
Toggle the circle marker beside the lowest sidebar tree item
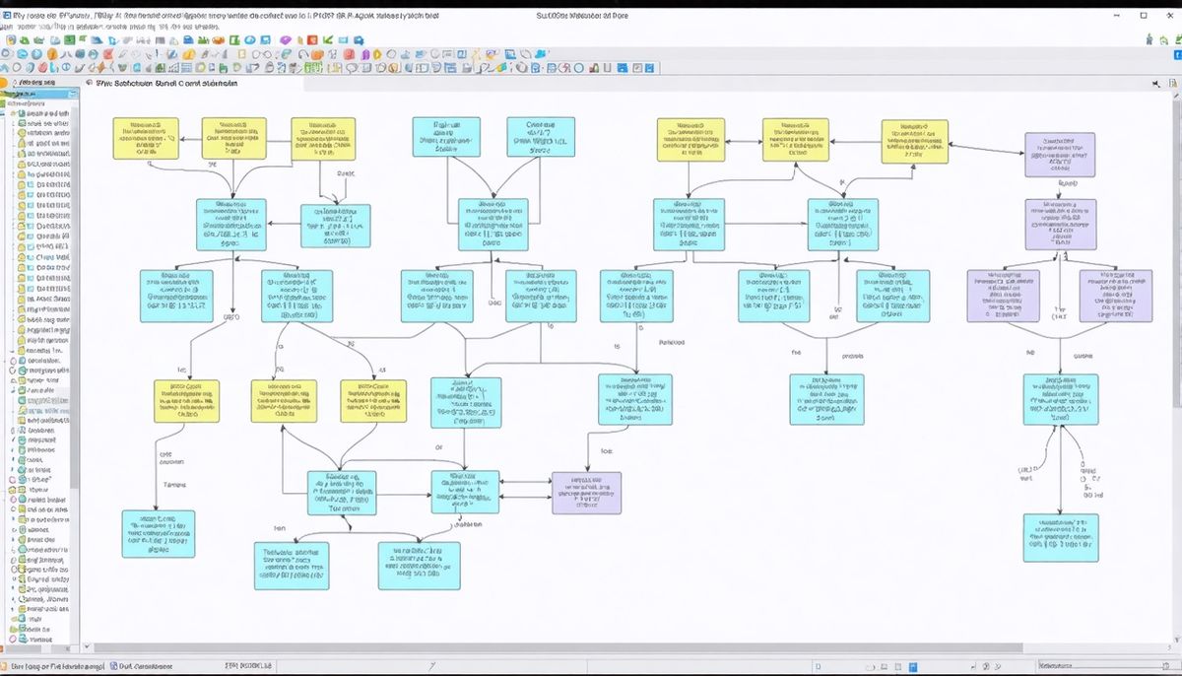[14, 640]
